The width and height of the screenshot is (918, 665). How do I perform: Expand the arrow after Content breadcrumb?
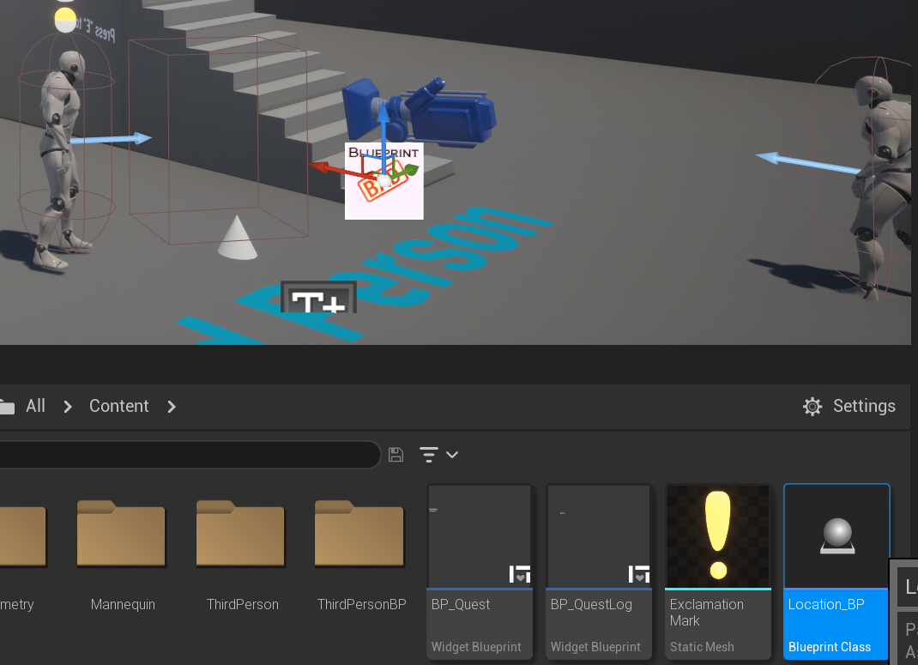pos(172,407)
